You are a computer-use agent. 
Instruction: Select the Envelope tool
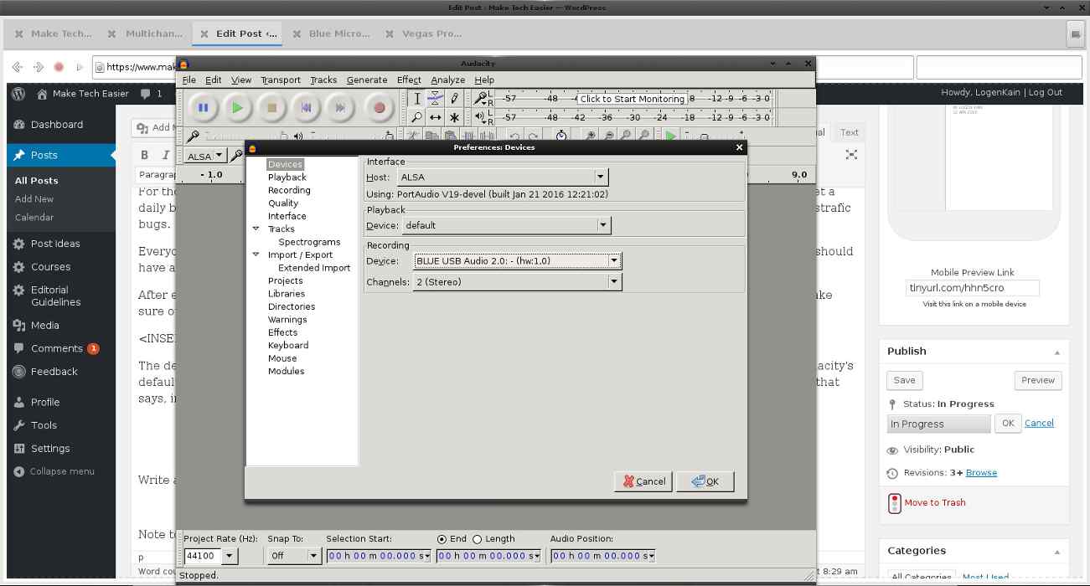pyautogui.click(x=437, y=98)
